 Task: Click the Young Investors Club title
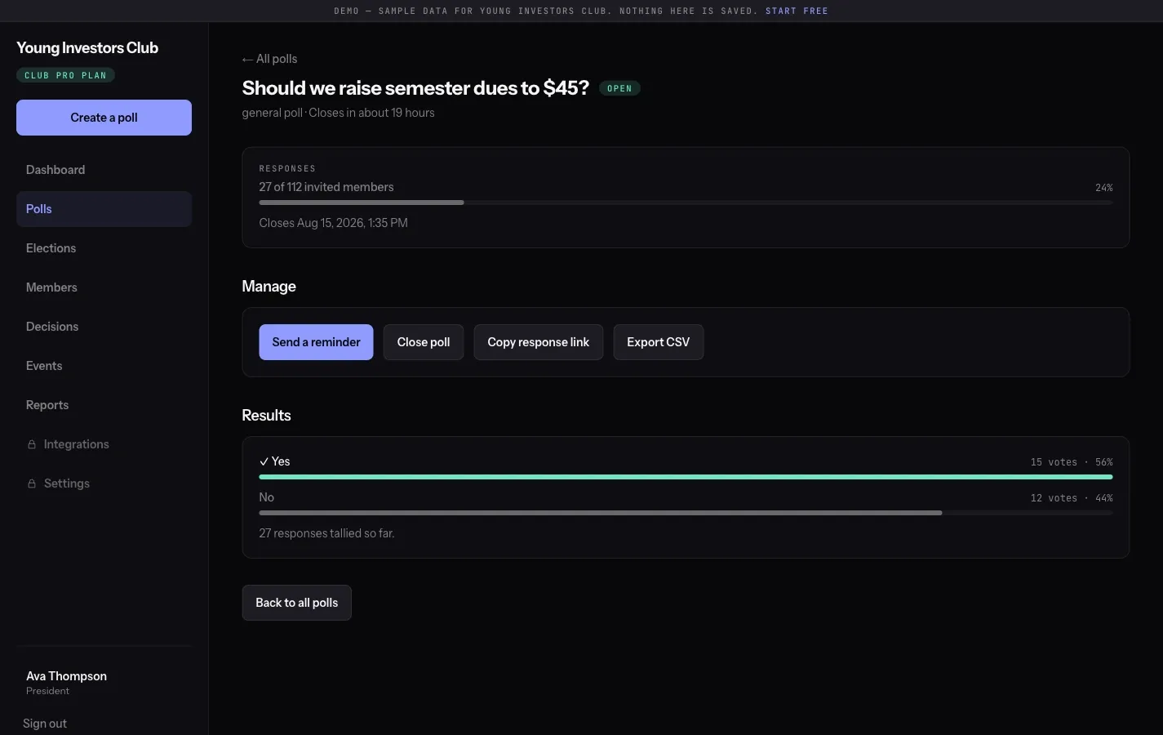(x=87, y=47)
